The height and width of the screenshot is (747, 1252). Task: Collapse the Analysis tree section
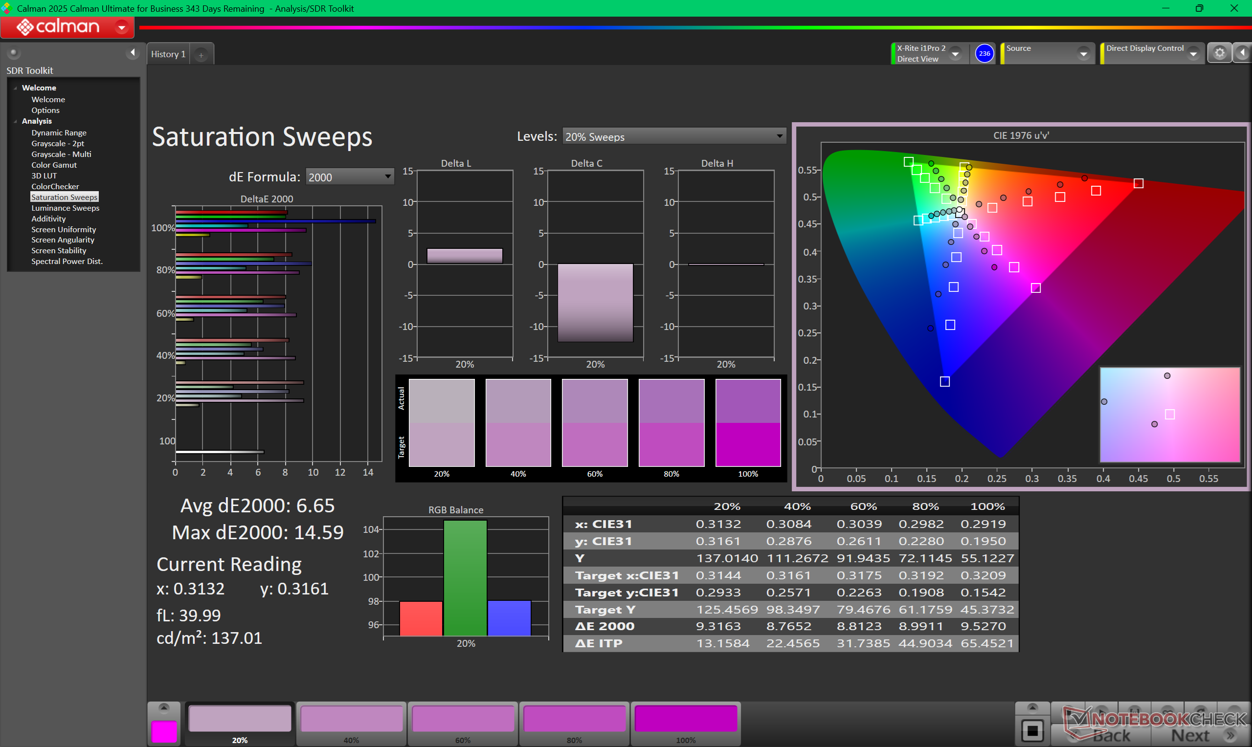click(16, 121)
